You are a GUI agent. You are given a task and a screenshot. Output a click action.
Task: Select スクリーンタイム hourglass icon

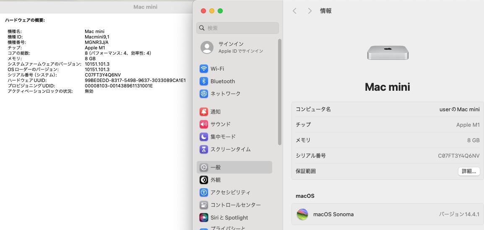coord(204,149)
